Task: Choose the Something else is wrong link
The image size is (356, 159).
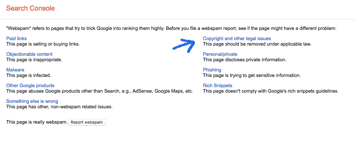Action: 32,101
